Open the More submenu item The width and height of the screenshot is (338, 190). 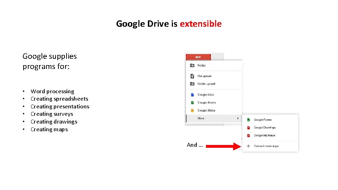(214, 118)
